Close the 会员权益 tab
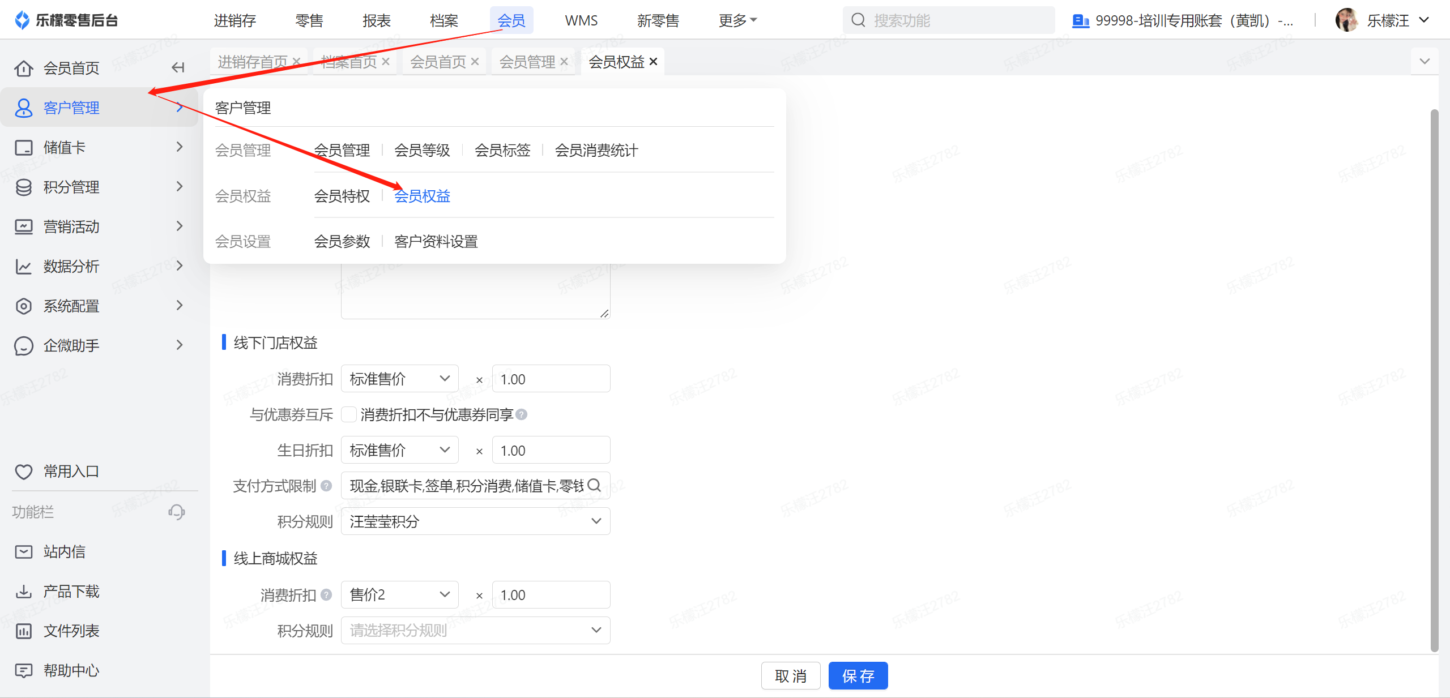This screenshot has width=1450, height=698. point(653,61)
